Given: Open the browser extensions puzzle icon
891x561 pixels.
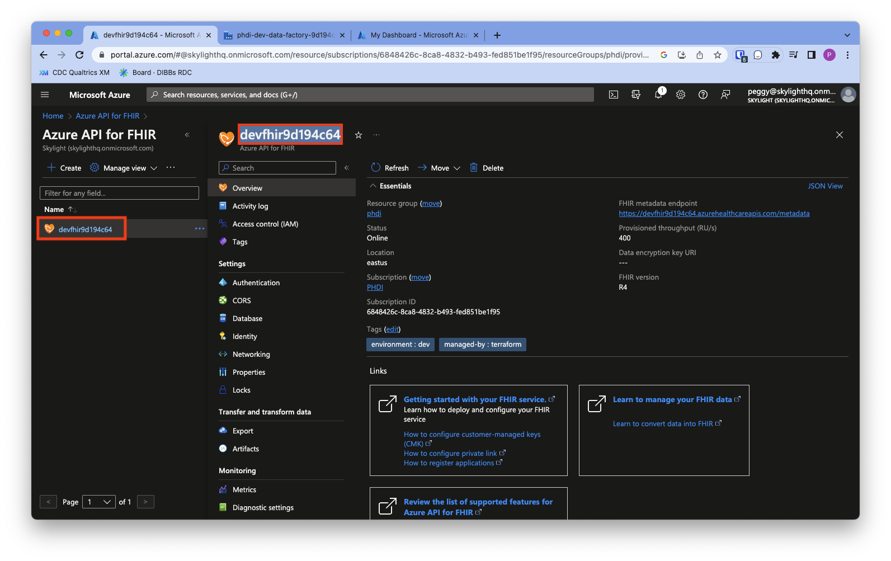Looking at the screenshot, I should (775, 55).
